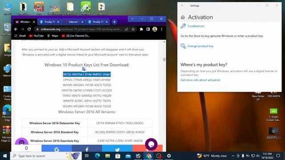Click the home icon in Settings window
Viewport: 285px width, 160px height.
point(183,17)
